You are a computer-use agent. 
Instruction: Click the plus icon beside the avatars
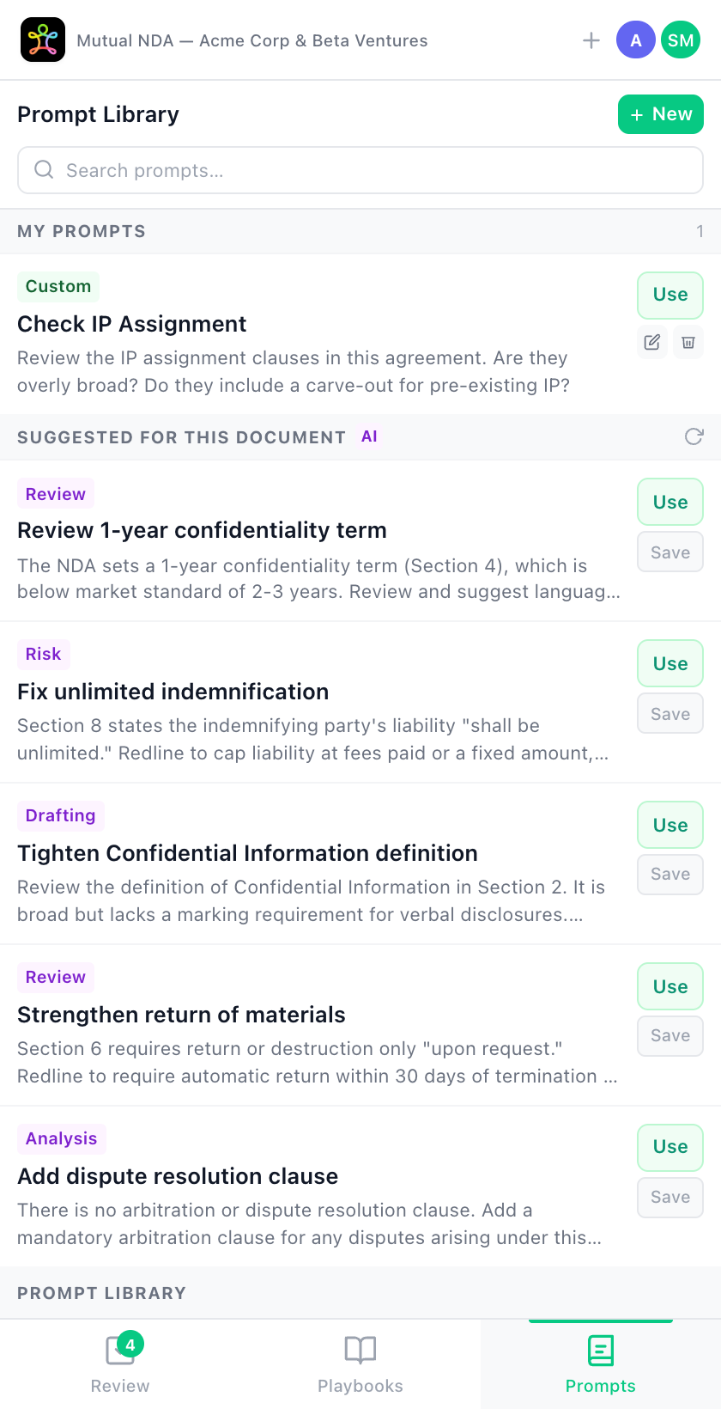tap(591, 40)
